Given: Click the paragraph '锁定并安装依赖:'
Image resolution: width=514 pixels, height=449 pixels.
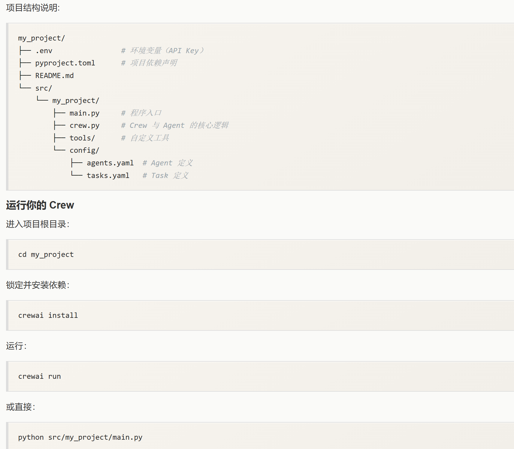Looking at the screenshot, I should 38,285.
